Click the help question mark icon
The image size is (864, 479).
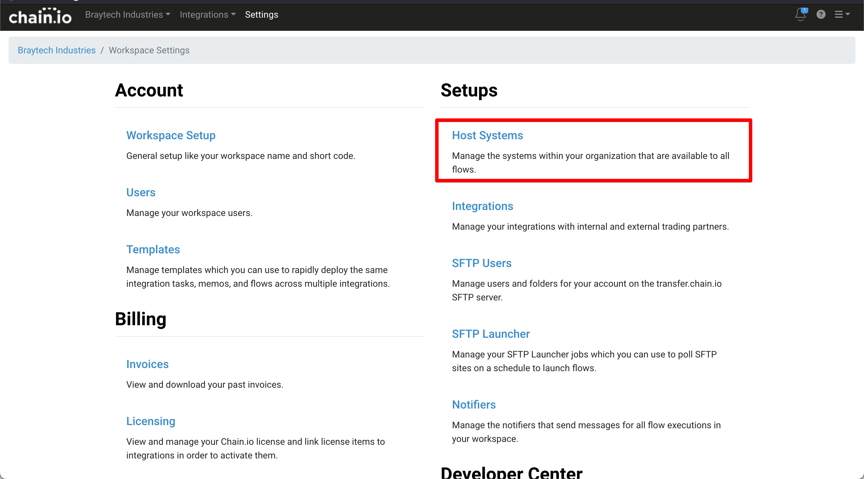821,14
